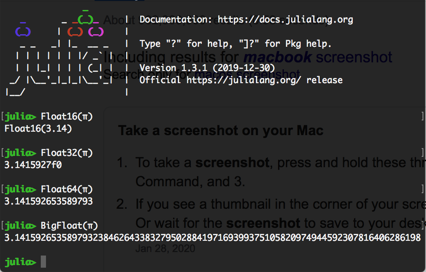Image resolution: width=426 pixels, height=272 pixels.
Task: Click the https://julialang.org/ release URL
Action: (244, 80)
